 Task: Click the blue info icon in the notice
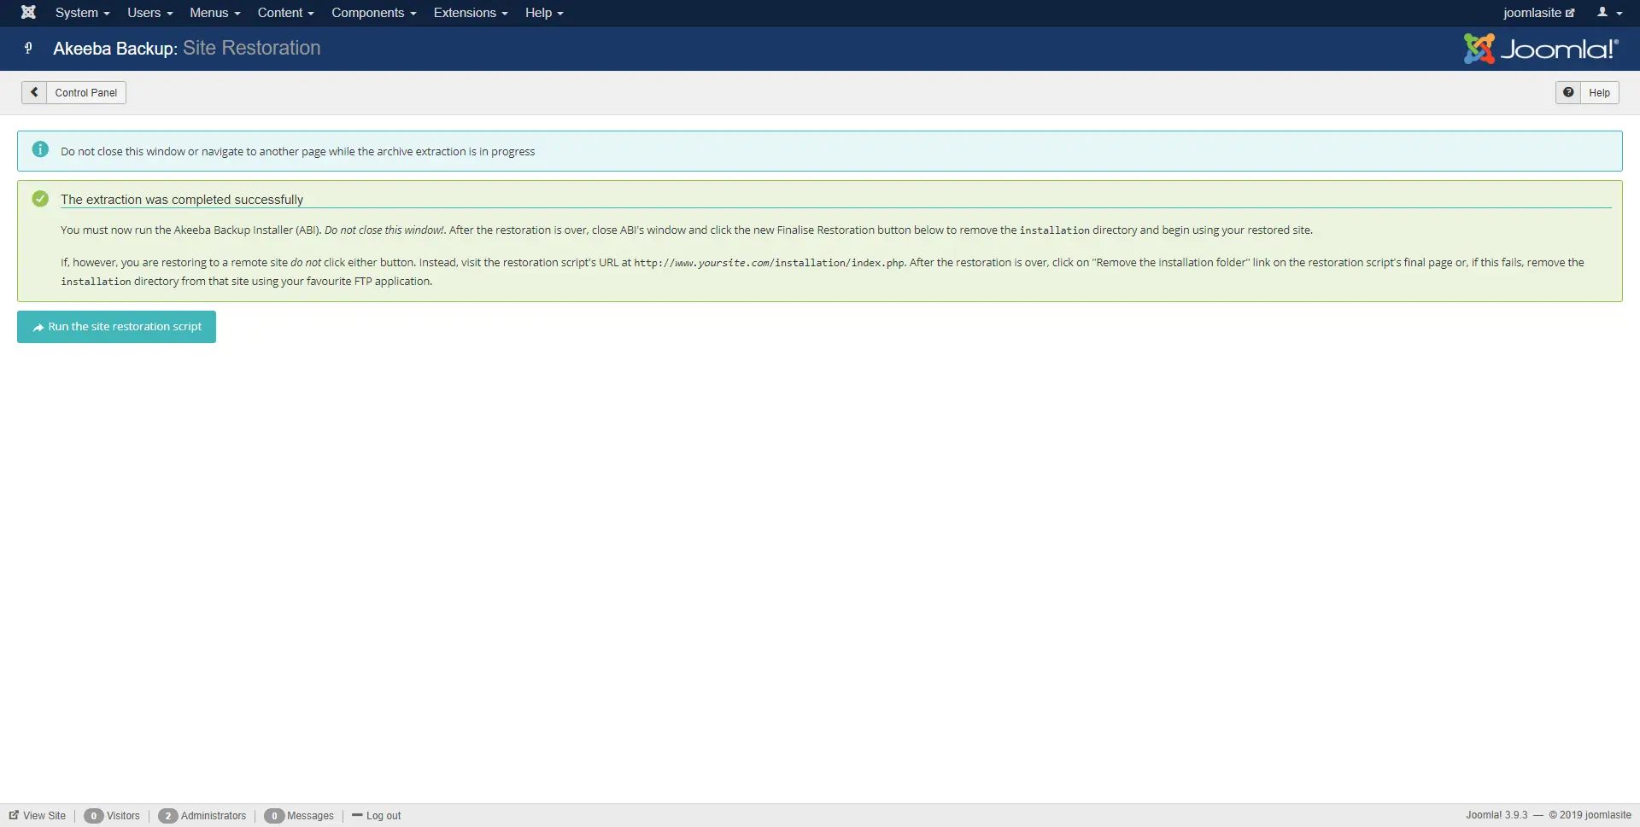[x=40, y=149]
